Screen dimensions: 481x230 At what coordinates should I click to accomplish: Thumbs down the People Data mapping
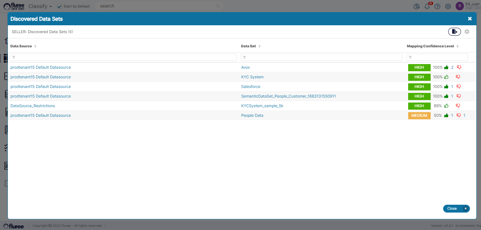(x=459, y=115)
